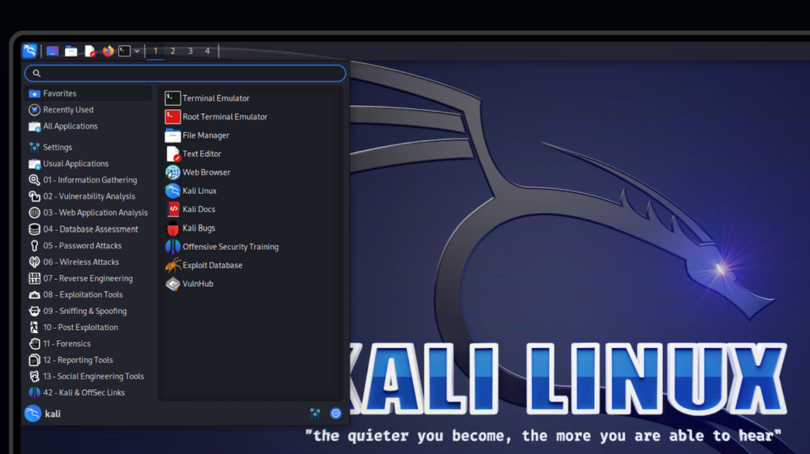Click the Show Desktop panel icon
810x454 pixels.
(52, 51)
